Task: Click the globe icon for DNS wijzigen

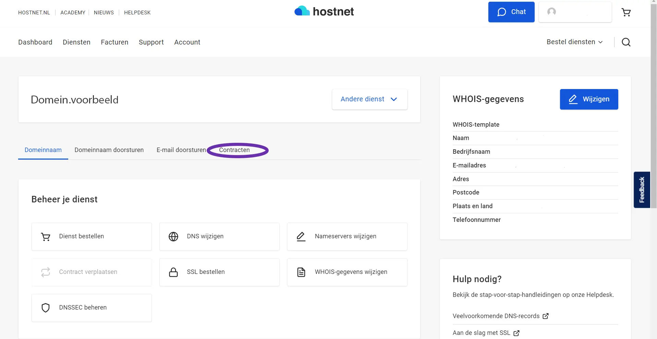Action: coord(173,237)
